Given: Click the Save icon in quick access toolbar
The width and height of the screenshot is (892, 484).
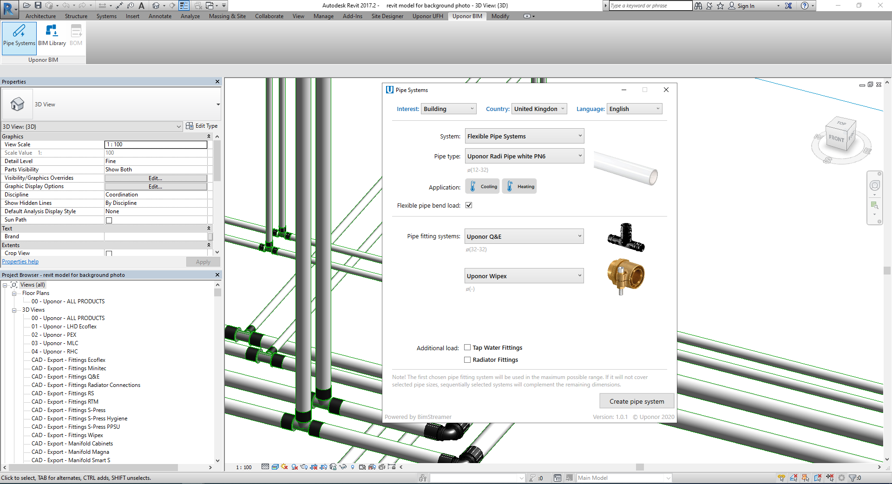Looking at the screenshot, I should pyautogui.click(x=38, y=6).
